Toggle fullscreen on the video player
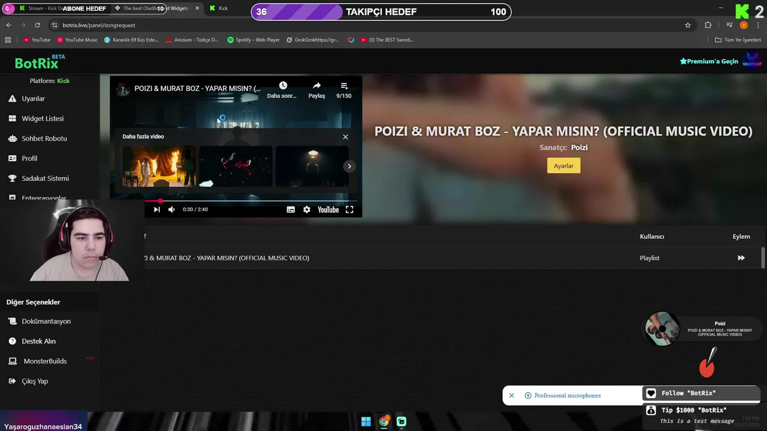 click(349, 210)
